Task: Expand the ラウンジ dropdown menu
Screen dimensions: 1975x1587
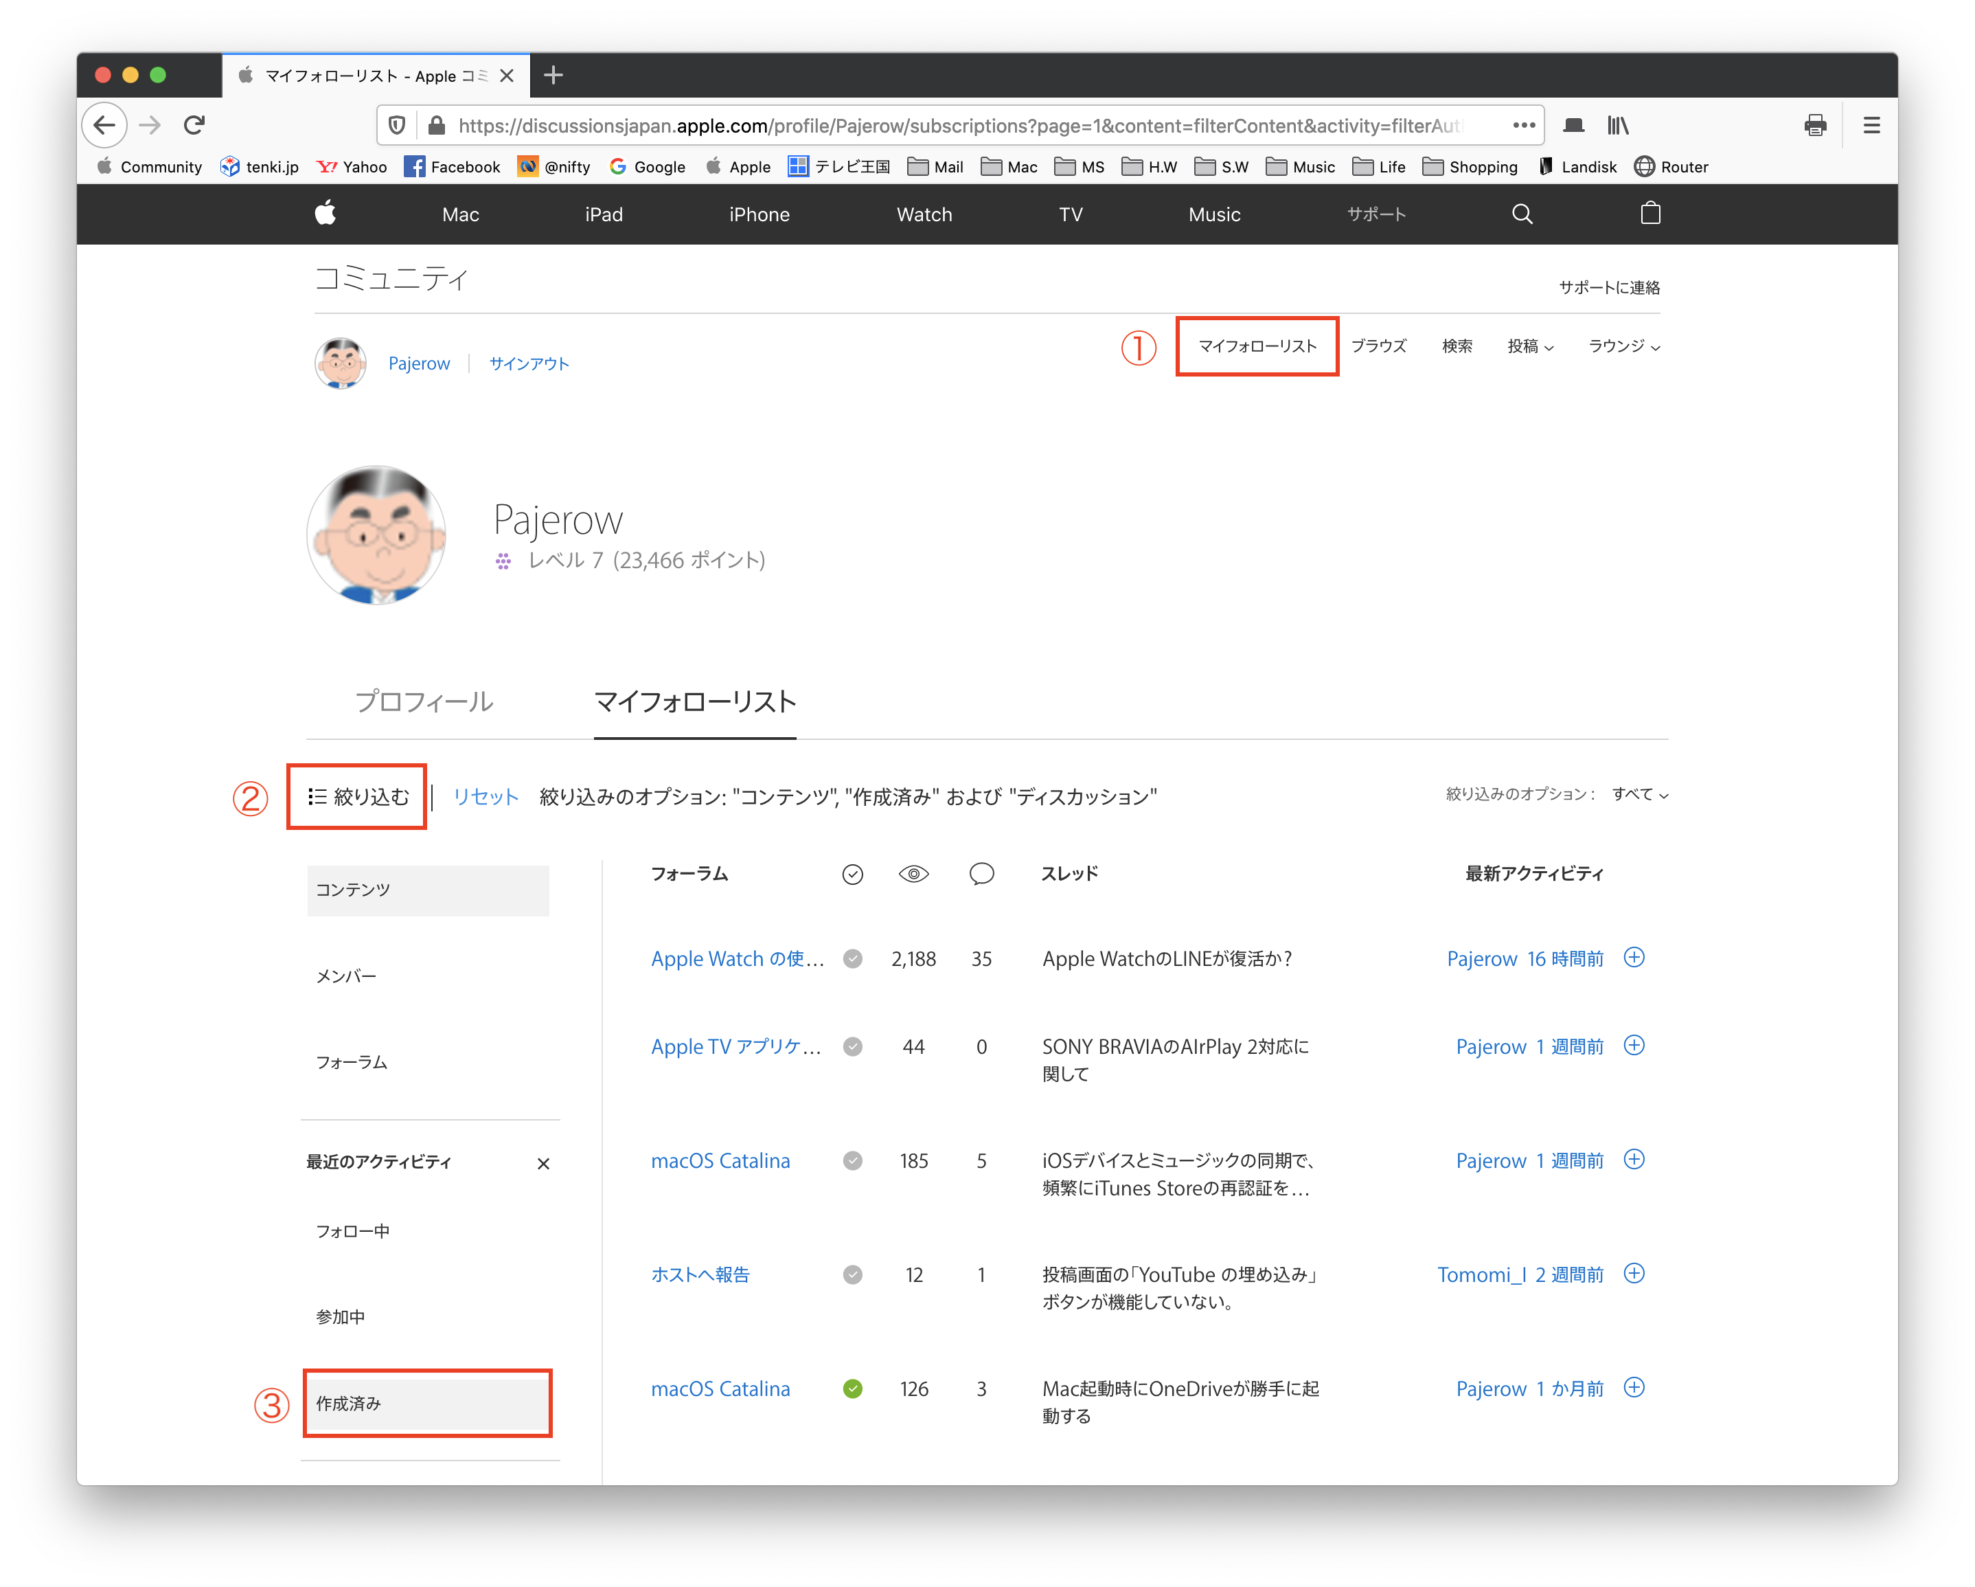Action: [x=1623, y=346]
